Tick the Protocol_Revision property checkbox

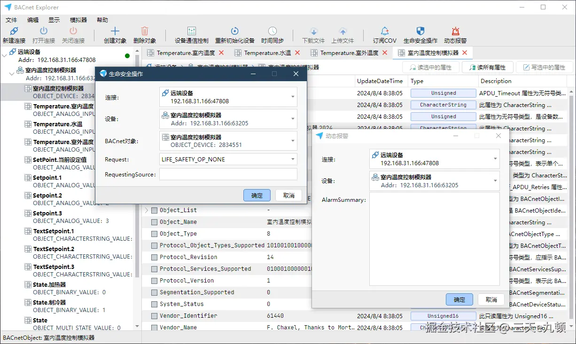(x=154, y=257)
